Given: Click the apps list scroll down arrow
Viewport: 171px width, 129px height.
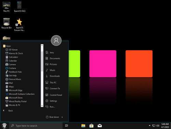Looking at the screenshot, I should (42, 106).
